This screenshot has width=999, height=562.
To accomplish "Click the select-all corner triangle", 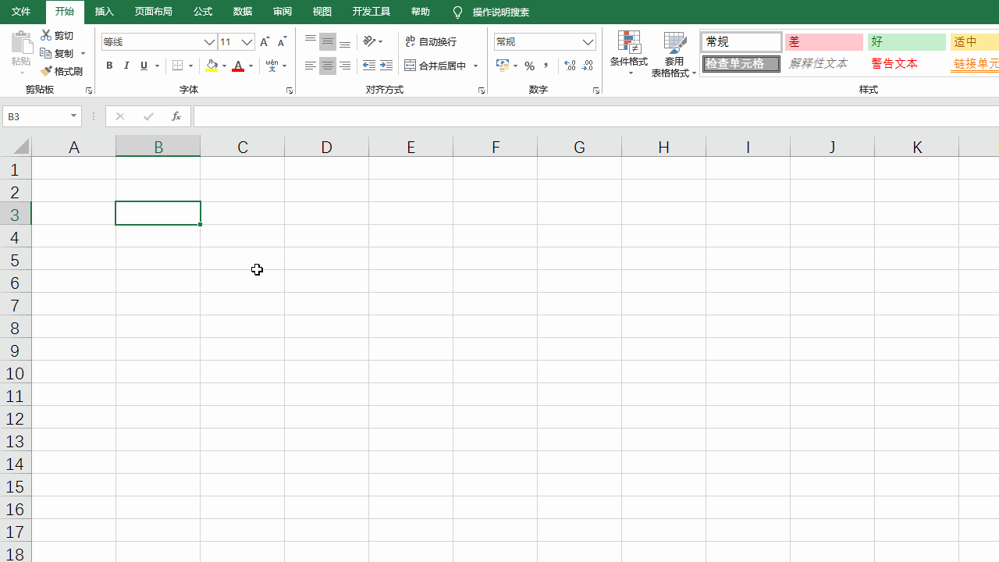I will tap(21, 147).
